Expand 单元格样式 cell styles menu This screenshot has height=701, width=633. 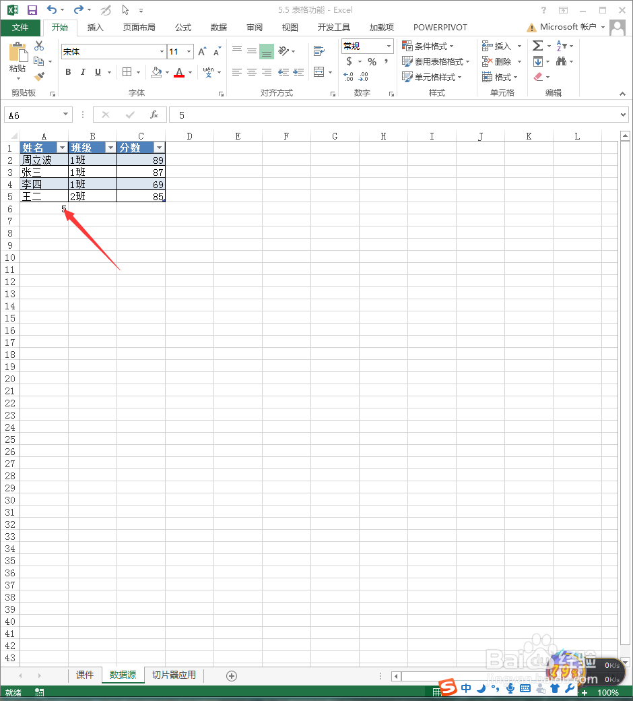pyautogui.click(x=432, y=77)
